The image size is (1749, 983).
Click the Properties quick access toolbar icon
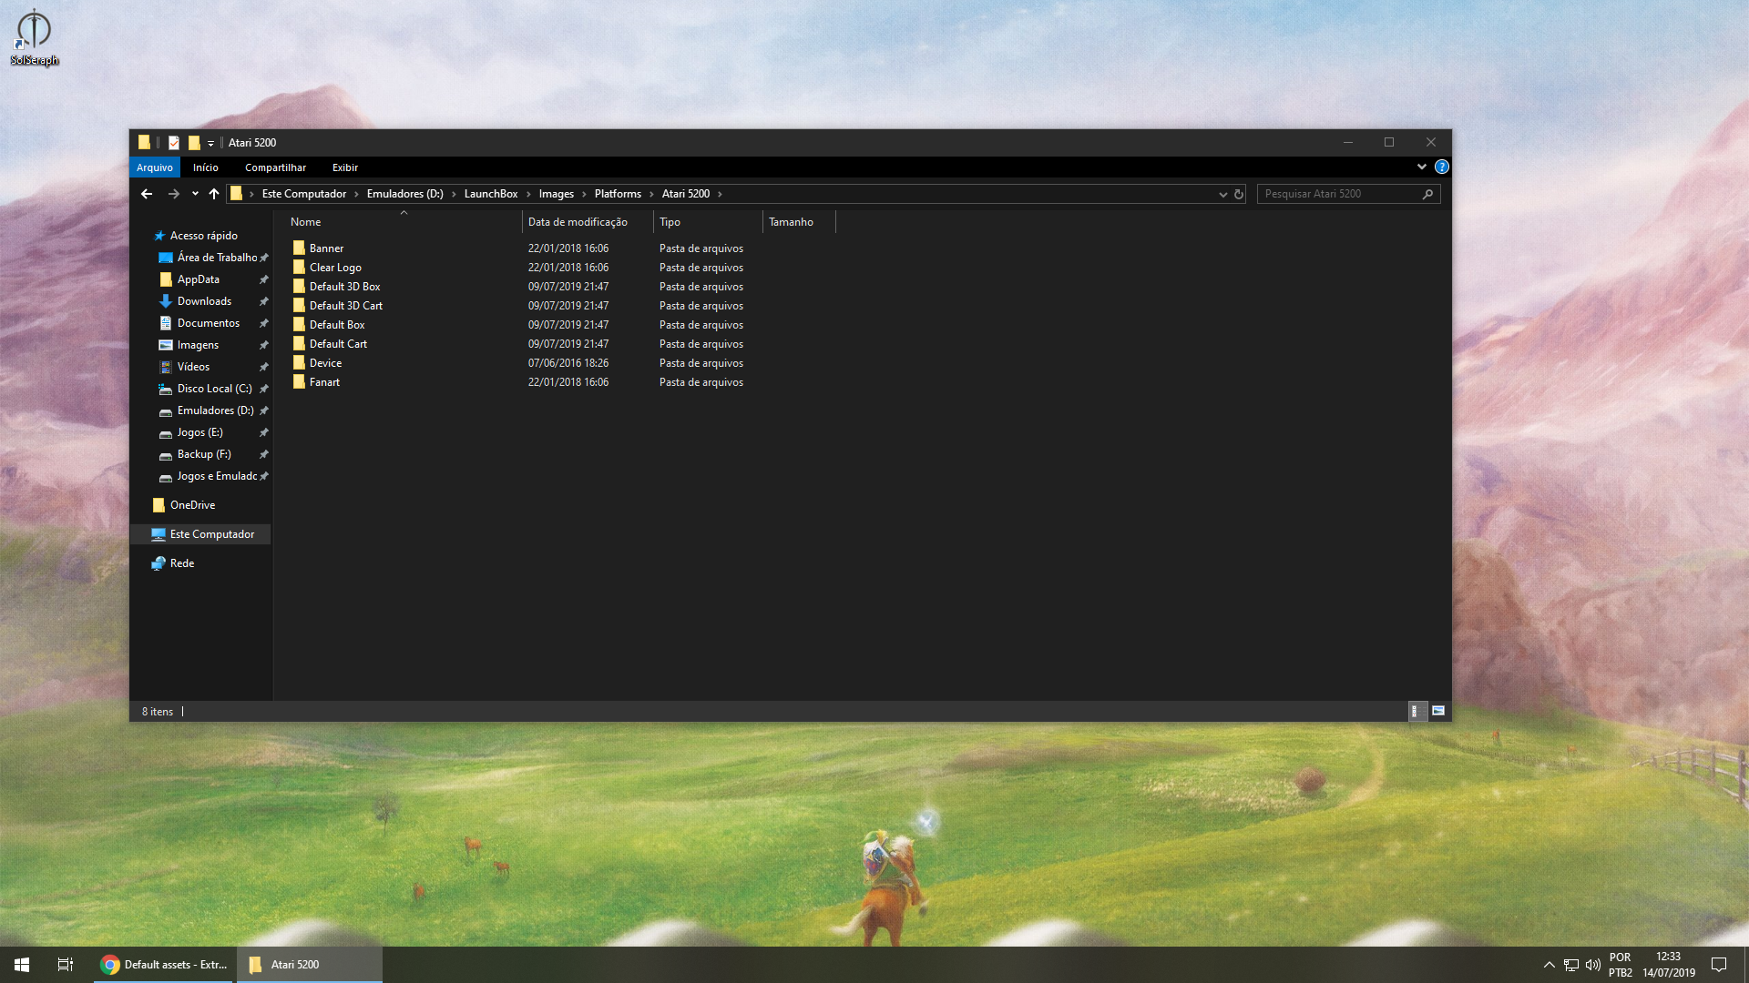tap(174, 143)
